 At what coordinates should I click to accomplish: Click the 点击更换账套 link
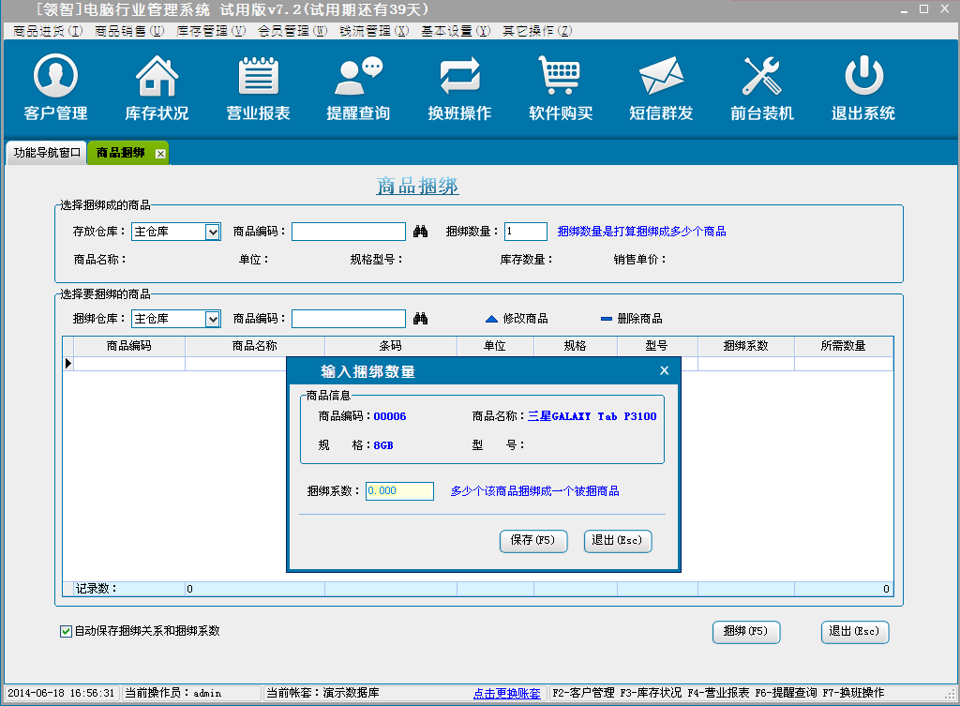[507, 693]
